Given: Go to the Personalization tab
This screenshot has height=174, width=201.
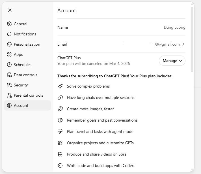Looking at the screenshot, I should pos(27,44).
